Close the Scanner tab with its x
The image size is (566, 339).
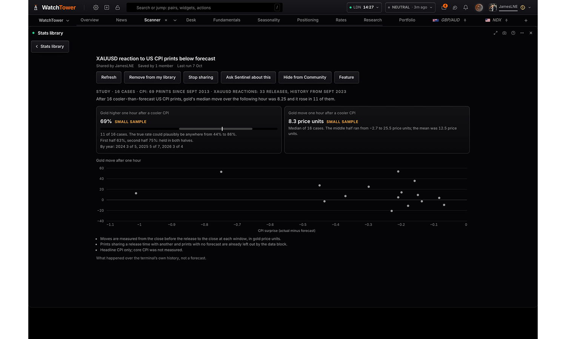[166, 20]
